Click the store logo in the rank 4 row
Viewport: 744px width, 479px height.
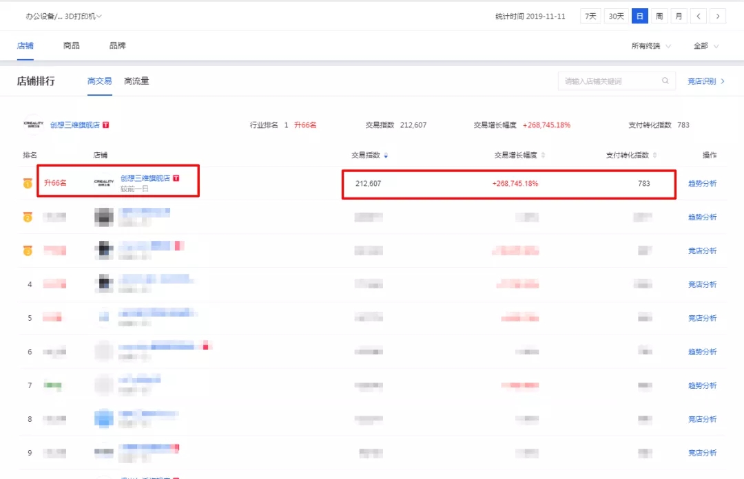(104, 284)
